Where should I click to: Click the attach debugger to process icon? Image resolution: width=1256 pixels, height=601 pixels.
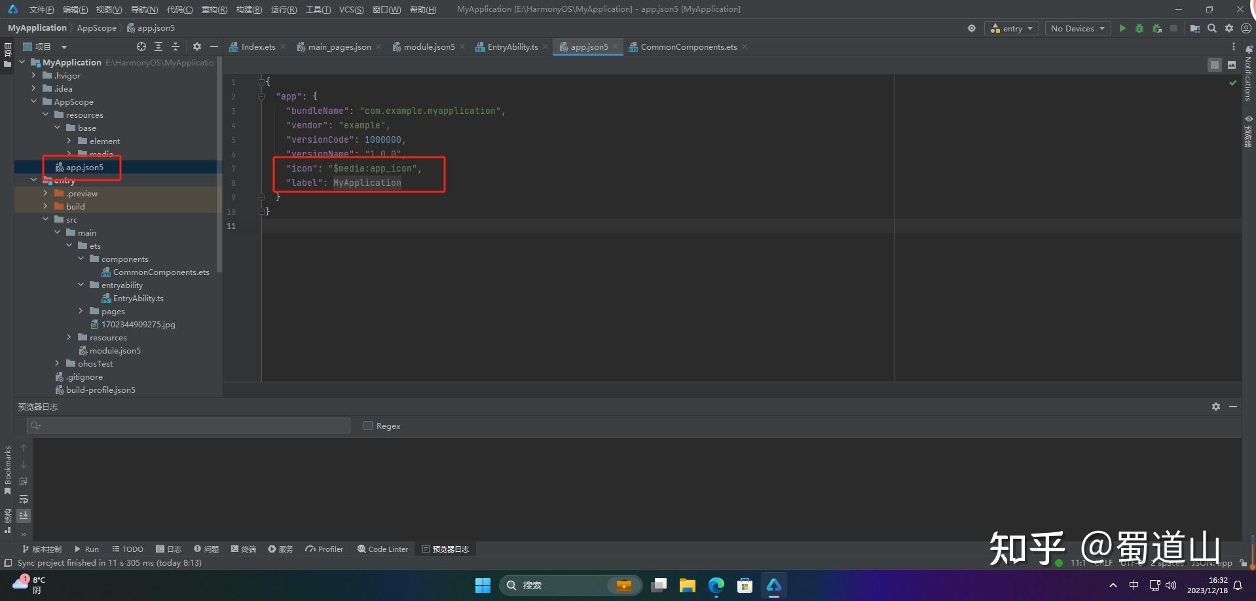pos(1157,28)
